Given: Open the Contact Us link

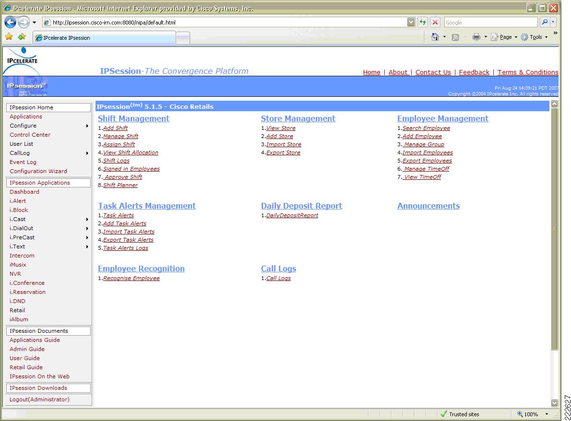Looking at the screenshot, I should (x=433, y=72).
